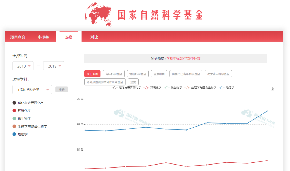Click the 20 % axis label

point(80,124)
